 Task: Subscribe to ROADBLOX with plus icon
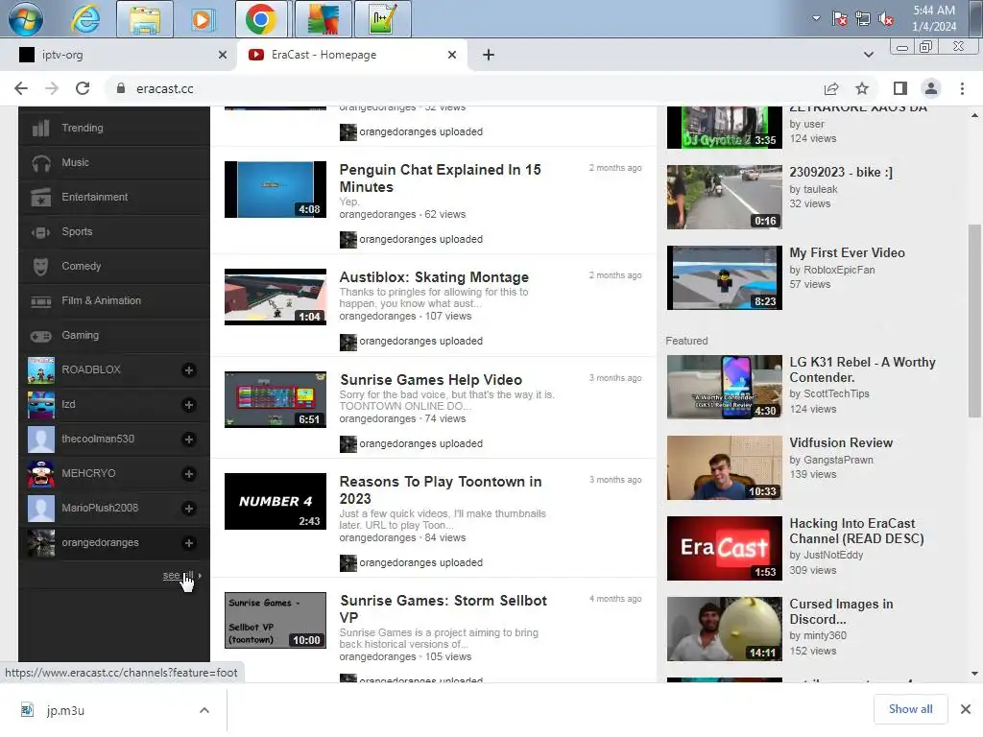[x=189, y=370]
